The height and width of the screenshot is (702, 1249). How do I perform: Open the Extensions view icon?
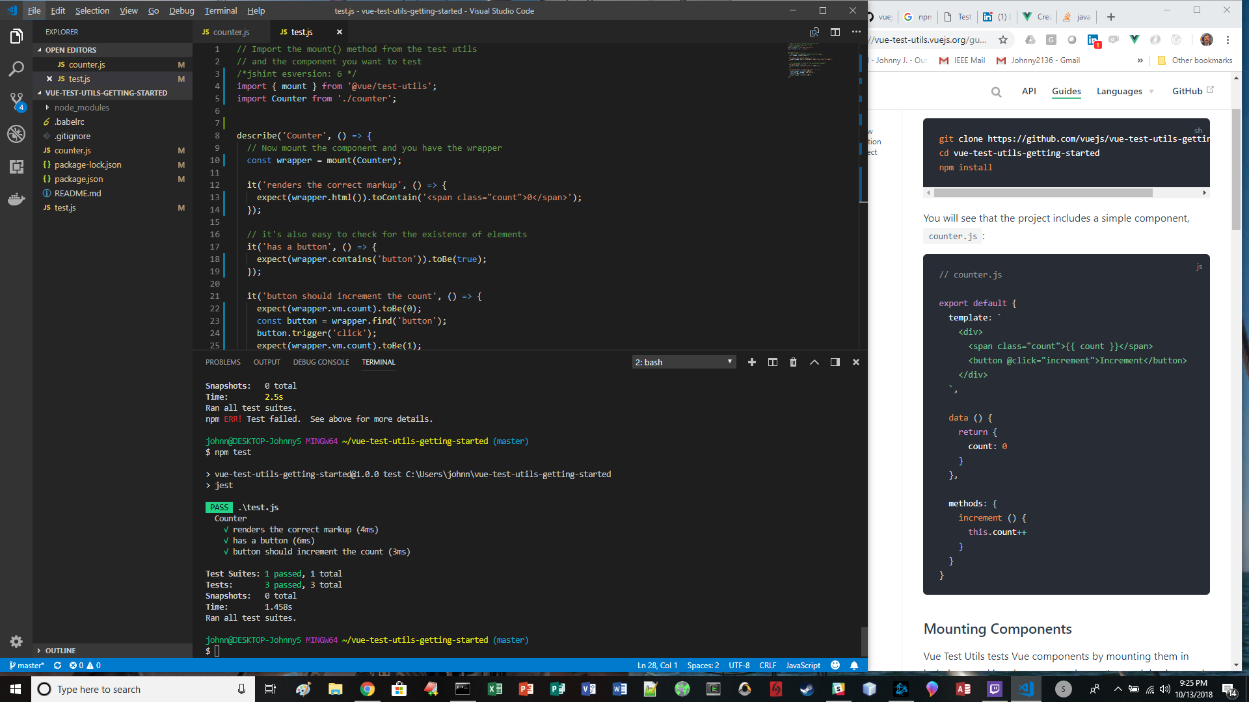[16, 166]
